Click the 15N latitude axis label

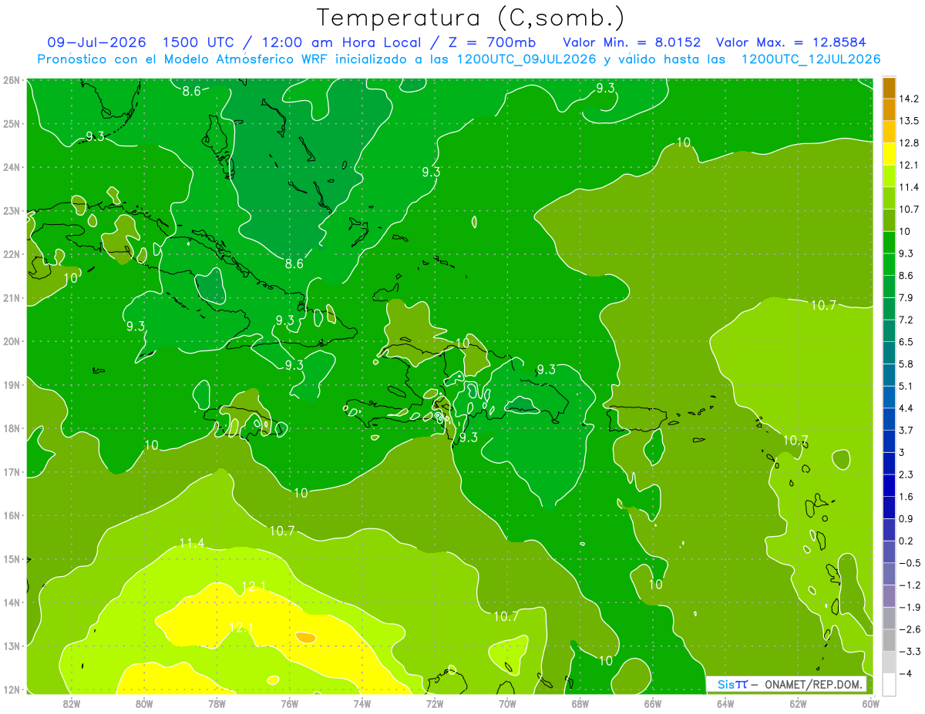pos(11,559)
